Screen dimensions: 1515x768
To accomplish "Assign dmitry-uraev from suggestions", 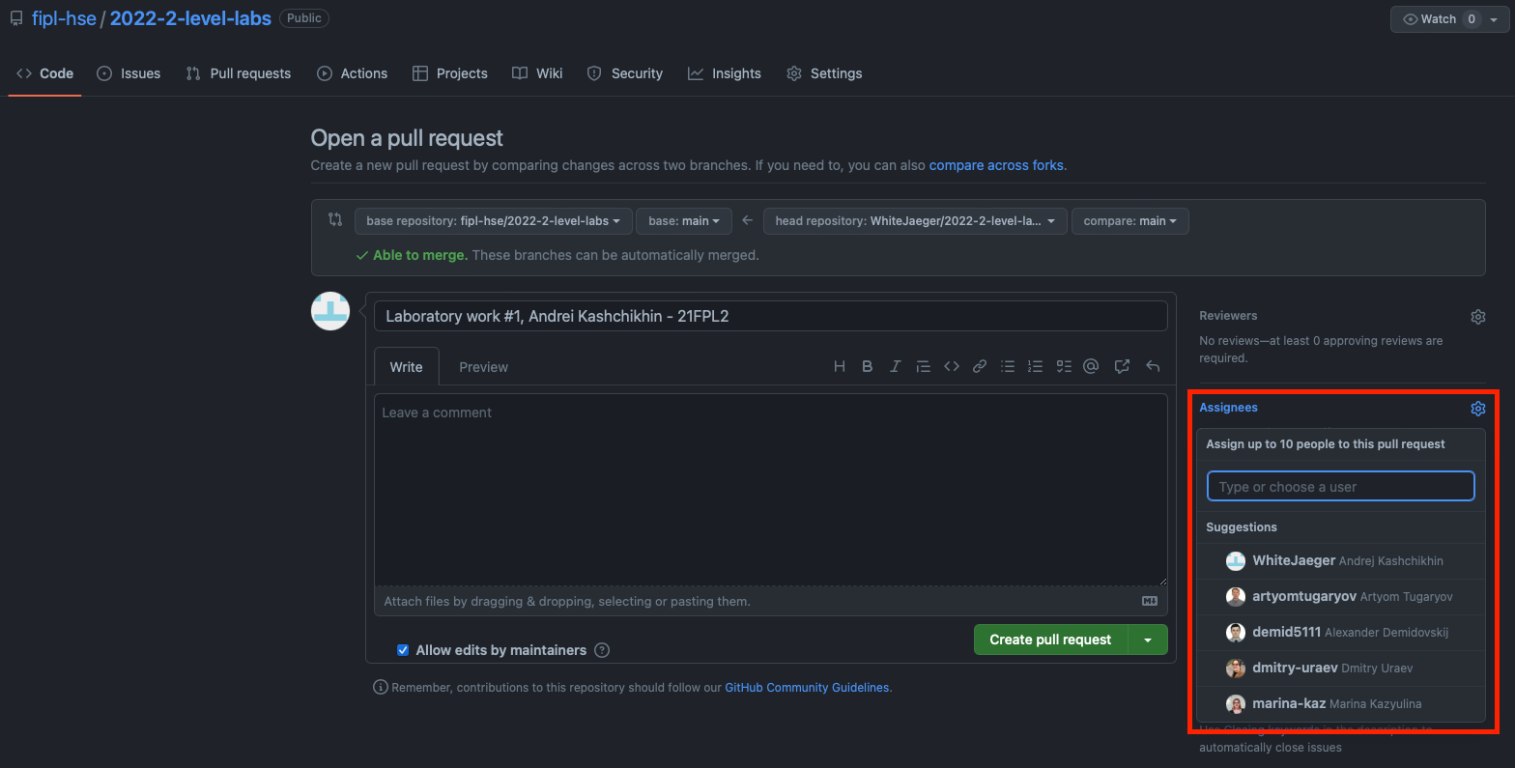I will [1341, 668].
